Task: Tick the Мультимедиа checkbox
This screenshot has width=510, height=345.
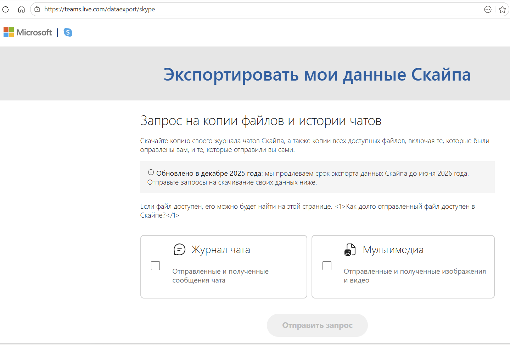Action: [327, 265]
